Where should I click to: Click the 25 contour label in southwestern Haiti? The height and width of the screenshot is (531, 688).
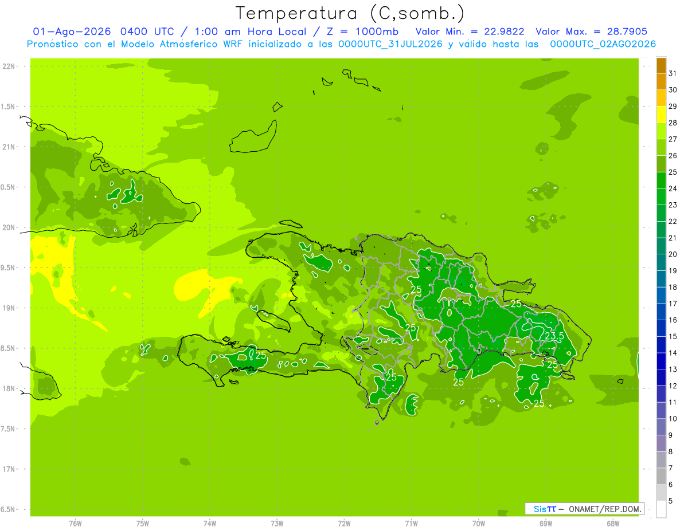(x=261, y=356)
